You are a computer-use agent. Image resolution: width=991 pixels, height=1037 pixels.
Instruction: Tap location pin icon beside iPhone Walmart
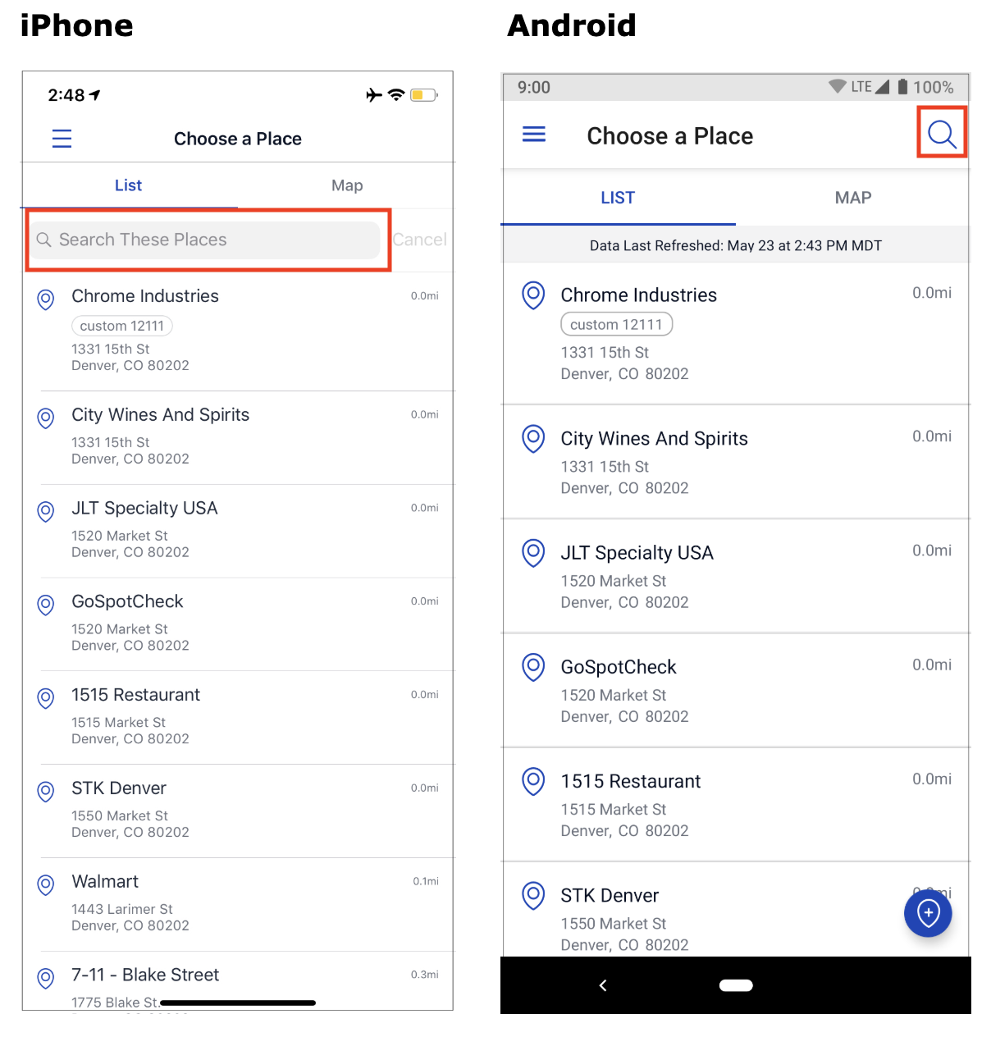tap(46, 884)
